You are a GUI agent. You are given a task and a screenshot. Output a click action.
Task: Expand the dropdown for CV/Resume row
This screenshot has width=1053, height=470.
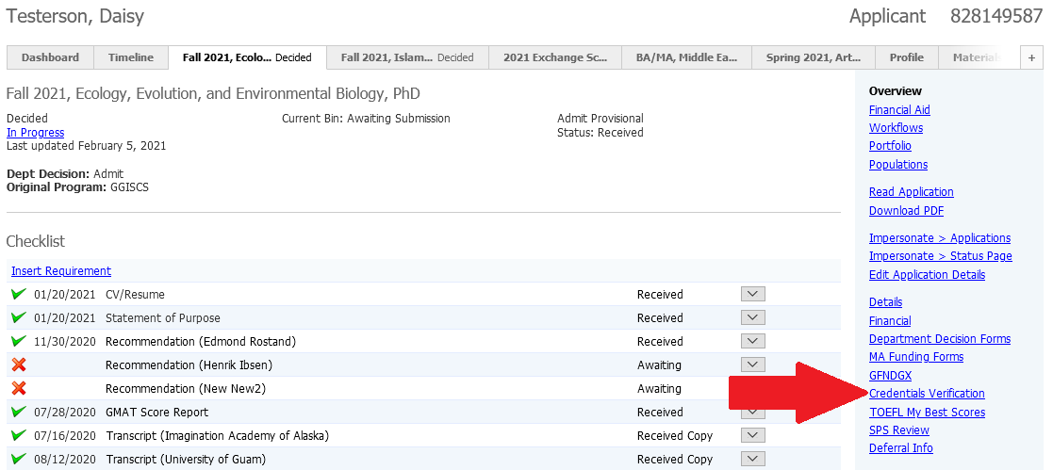753,294
